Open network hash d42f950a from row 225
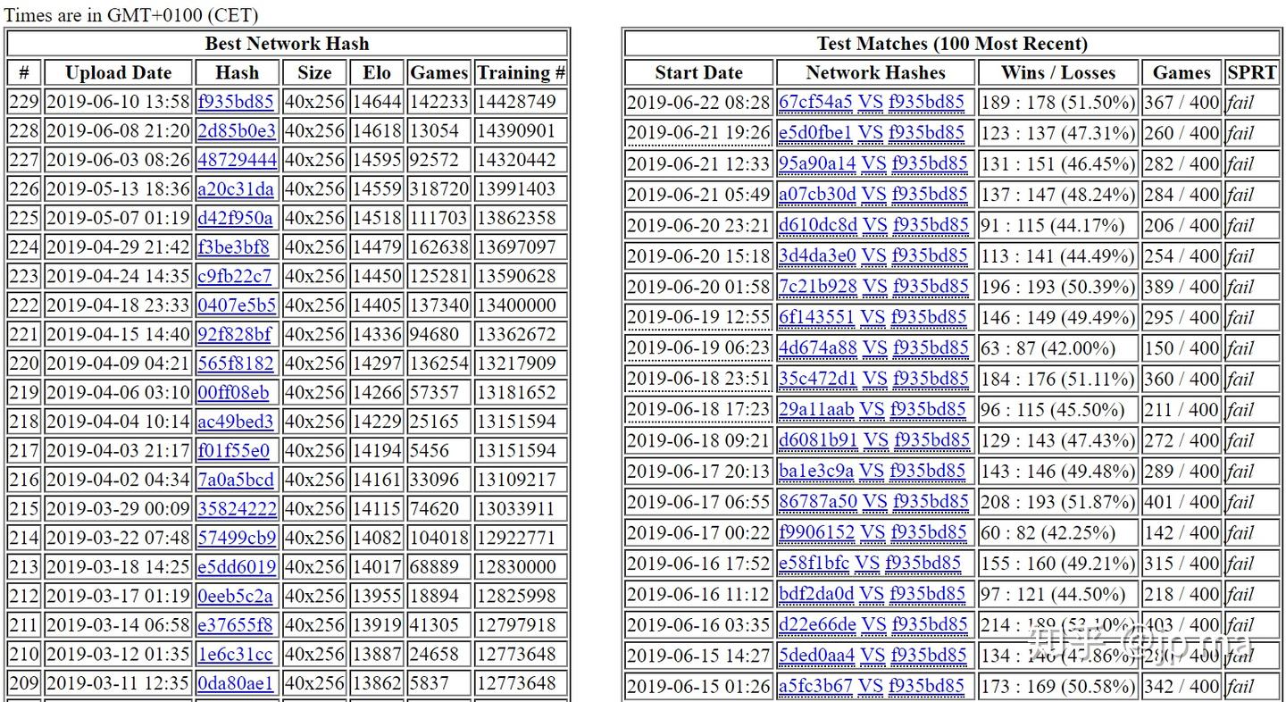This screenshot has height=702, width=1286. [x=237, y=217]
